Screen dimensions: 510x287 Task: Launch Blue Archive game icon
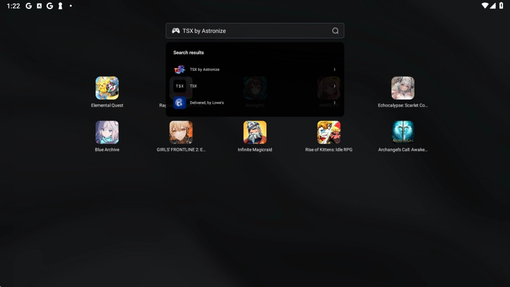click(107, 132)
